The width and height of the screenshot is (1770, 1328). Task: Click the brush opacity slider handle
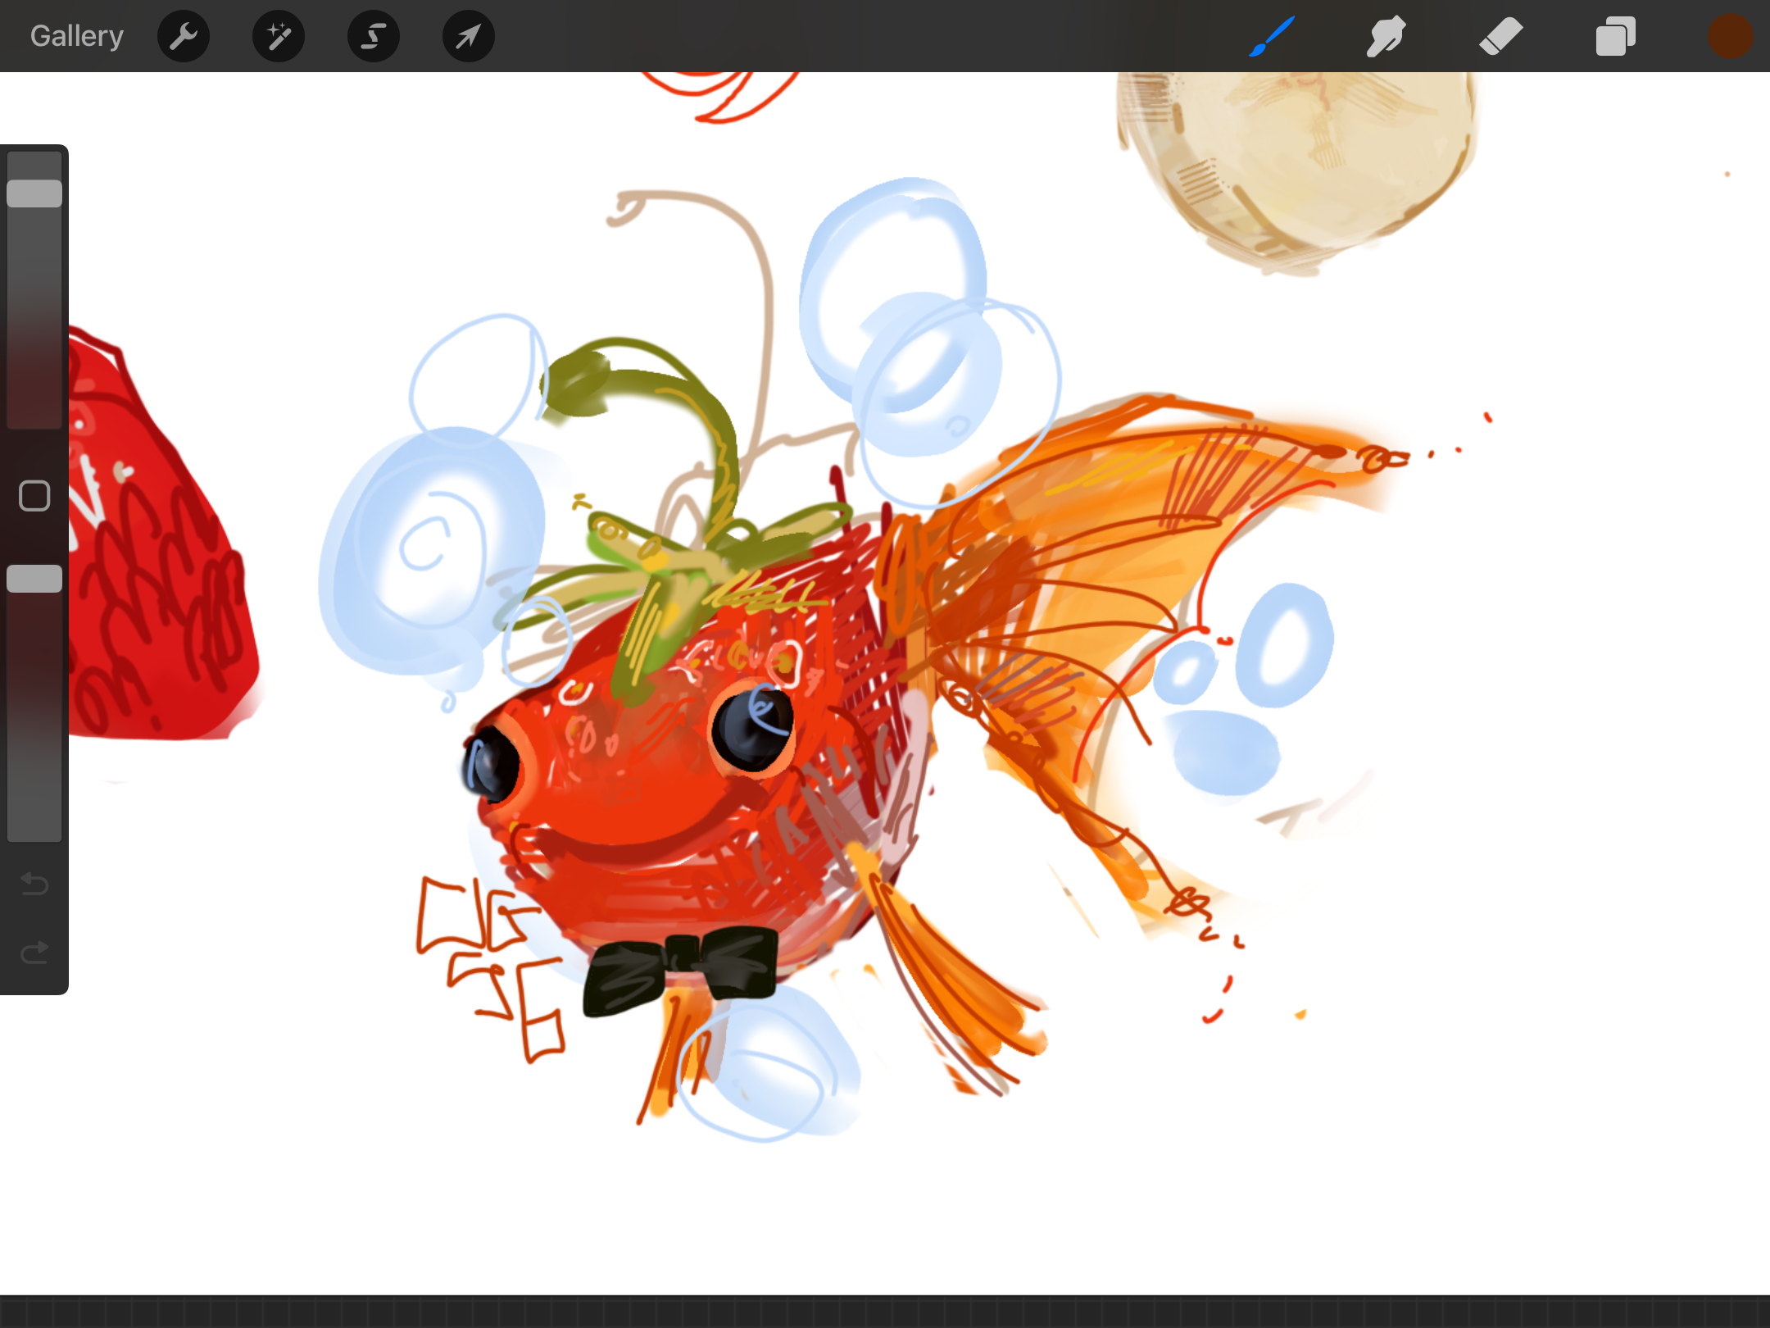pos(34,579)
